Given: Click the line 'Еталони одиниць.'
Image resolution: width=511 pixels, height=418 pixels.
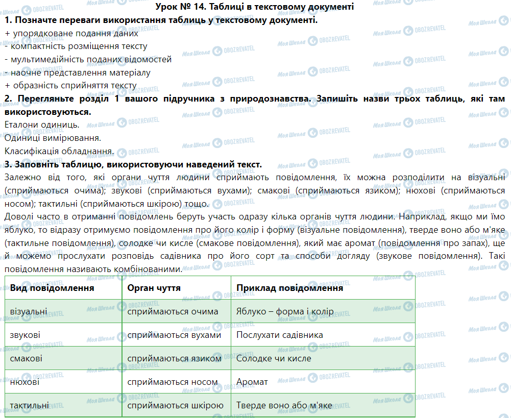Looking at the screenshot, I should click(41, 125).
